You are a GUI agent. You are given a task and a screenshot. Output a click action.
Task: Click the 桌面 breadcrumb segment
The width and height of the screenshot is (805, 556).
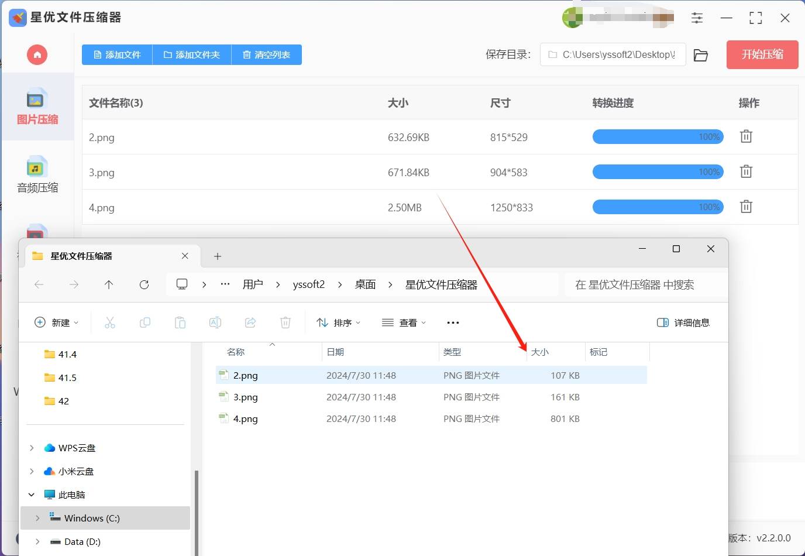[365, 284]
